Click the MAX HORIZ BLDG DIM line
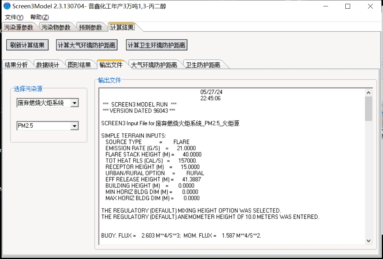383x259 pixels. coord(153,198)
